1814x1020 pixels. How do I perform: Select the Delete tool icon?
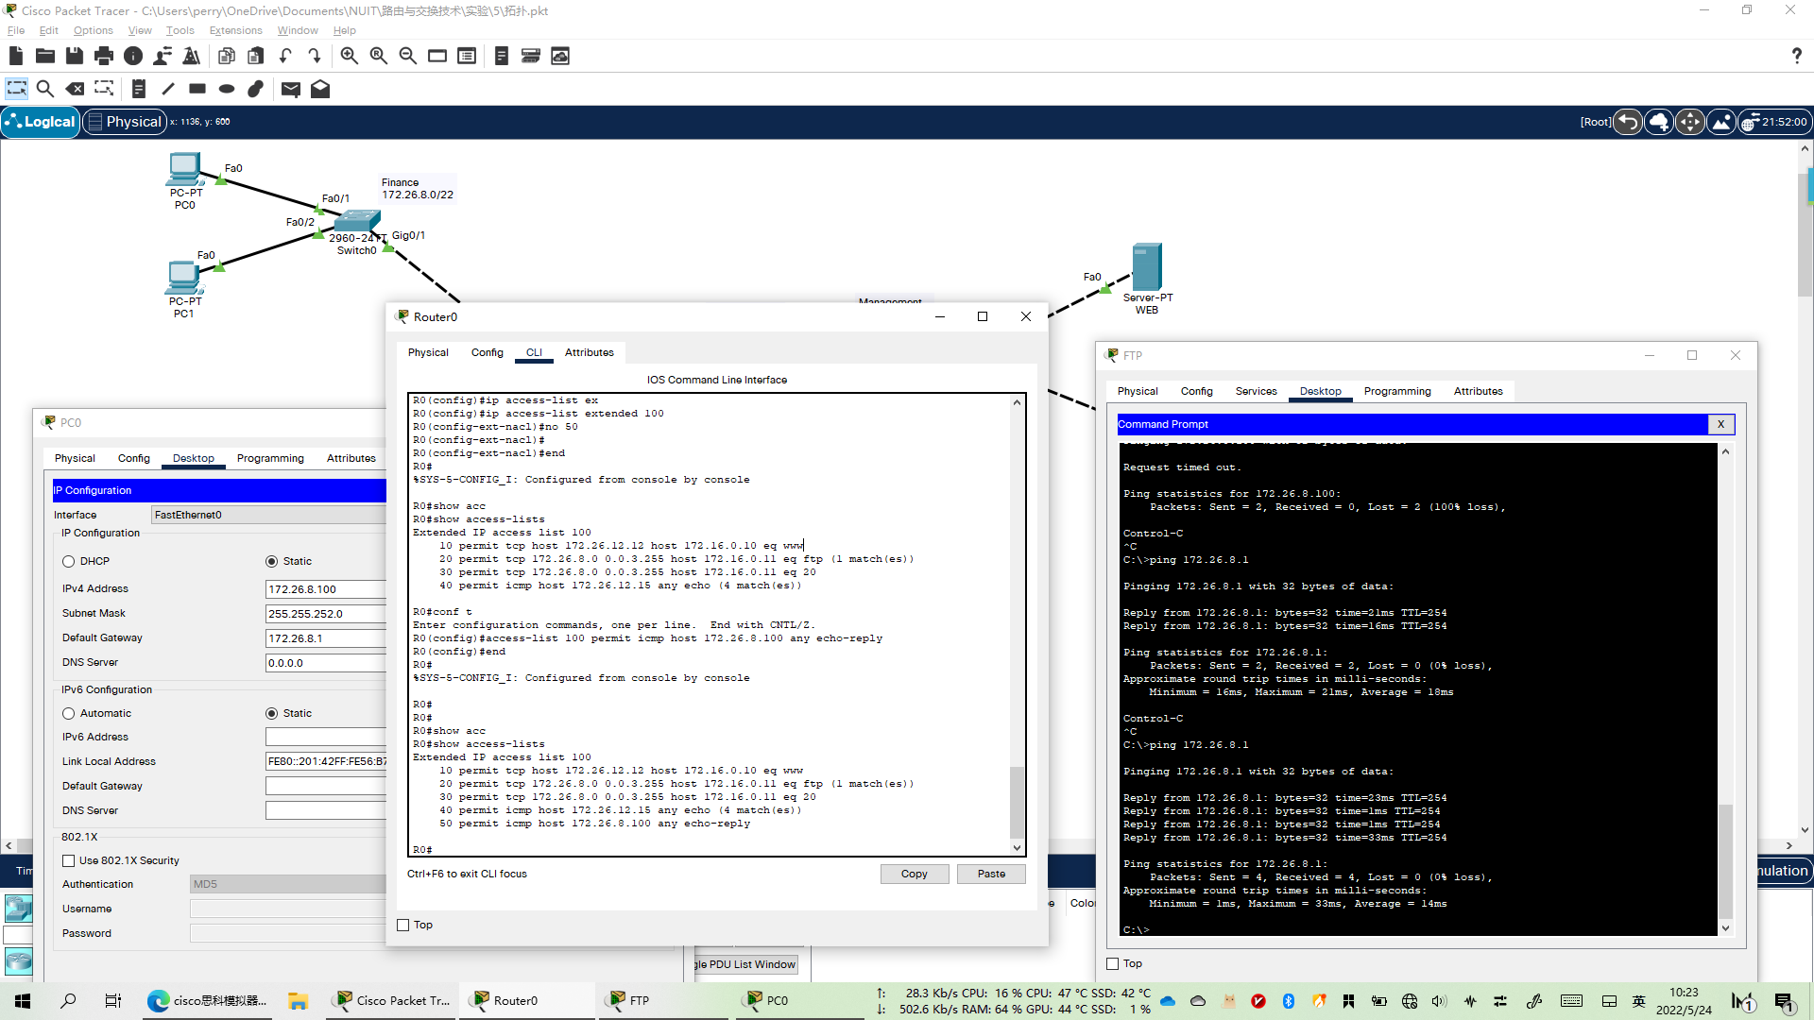[75, 89]
